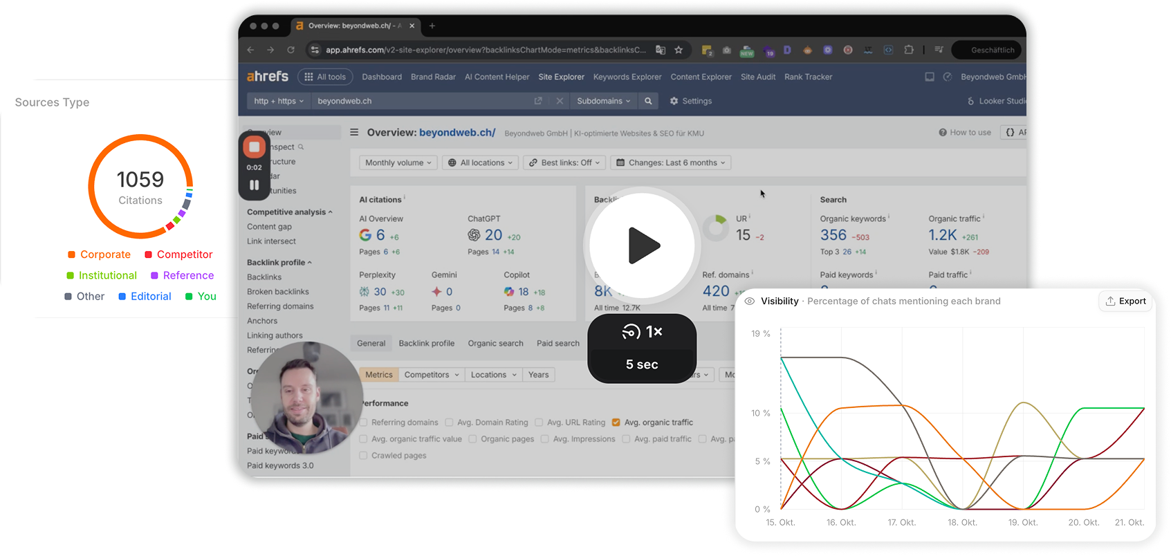Screen dimensions: 1171x556
Task: Enable Avg. Domain Rating checkbox
Action: pyautogui.click(x=449, y=423)
